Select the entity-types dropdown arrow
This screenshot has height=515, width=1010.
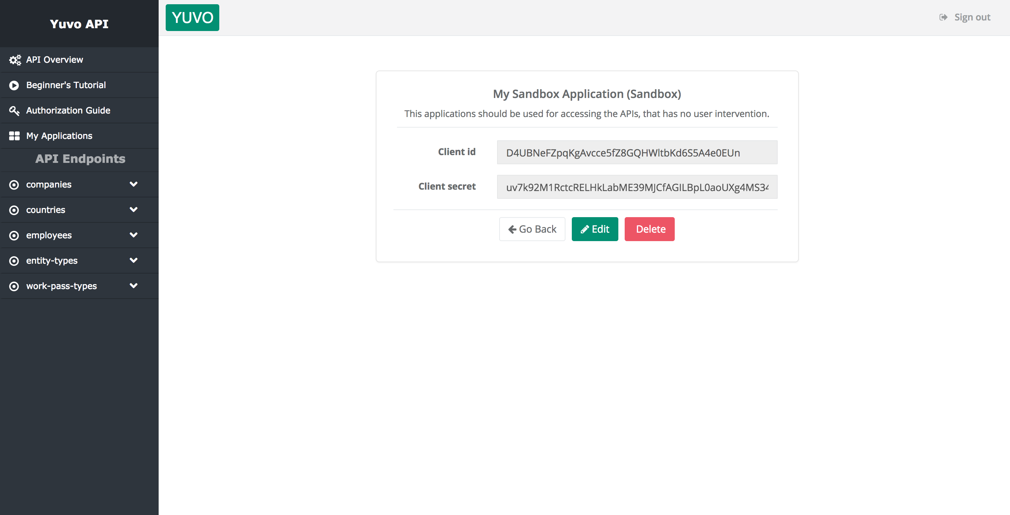point(134,260)
